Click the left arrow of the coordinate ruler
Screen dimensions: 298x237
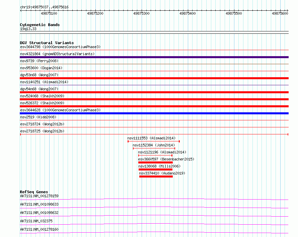(21, 11)
